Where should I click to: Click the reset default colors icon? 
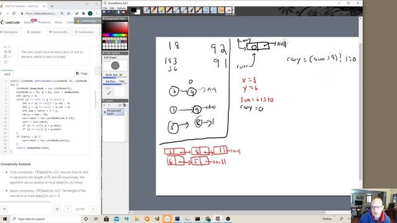(132, 14)
